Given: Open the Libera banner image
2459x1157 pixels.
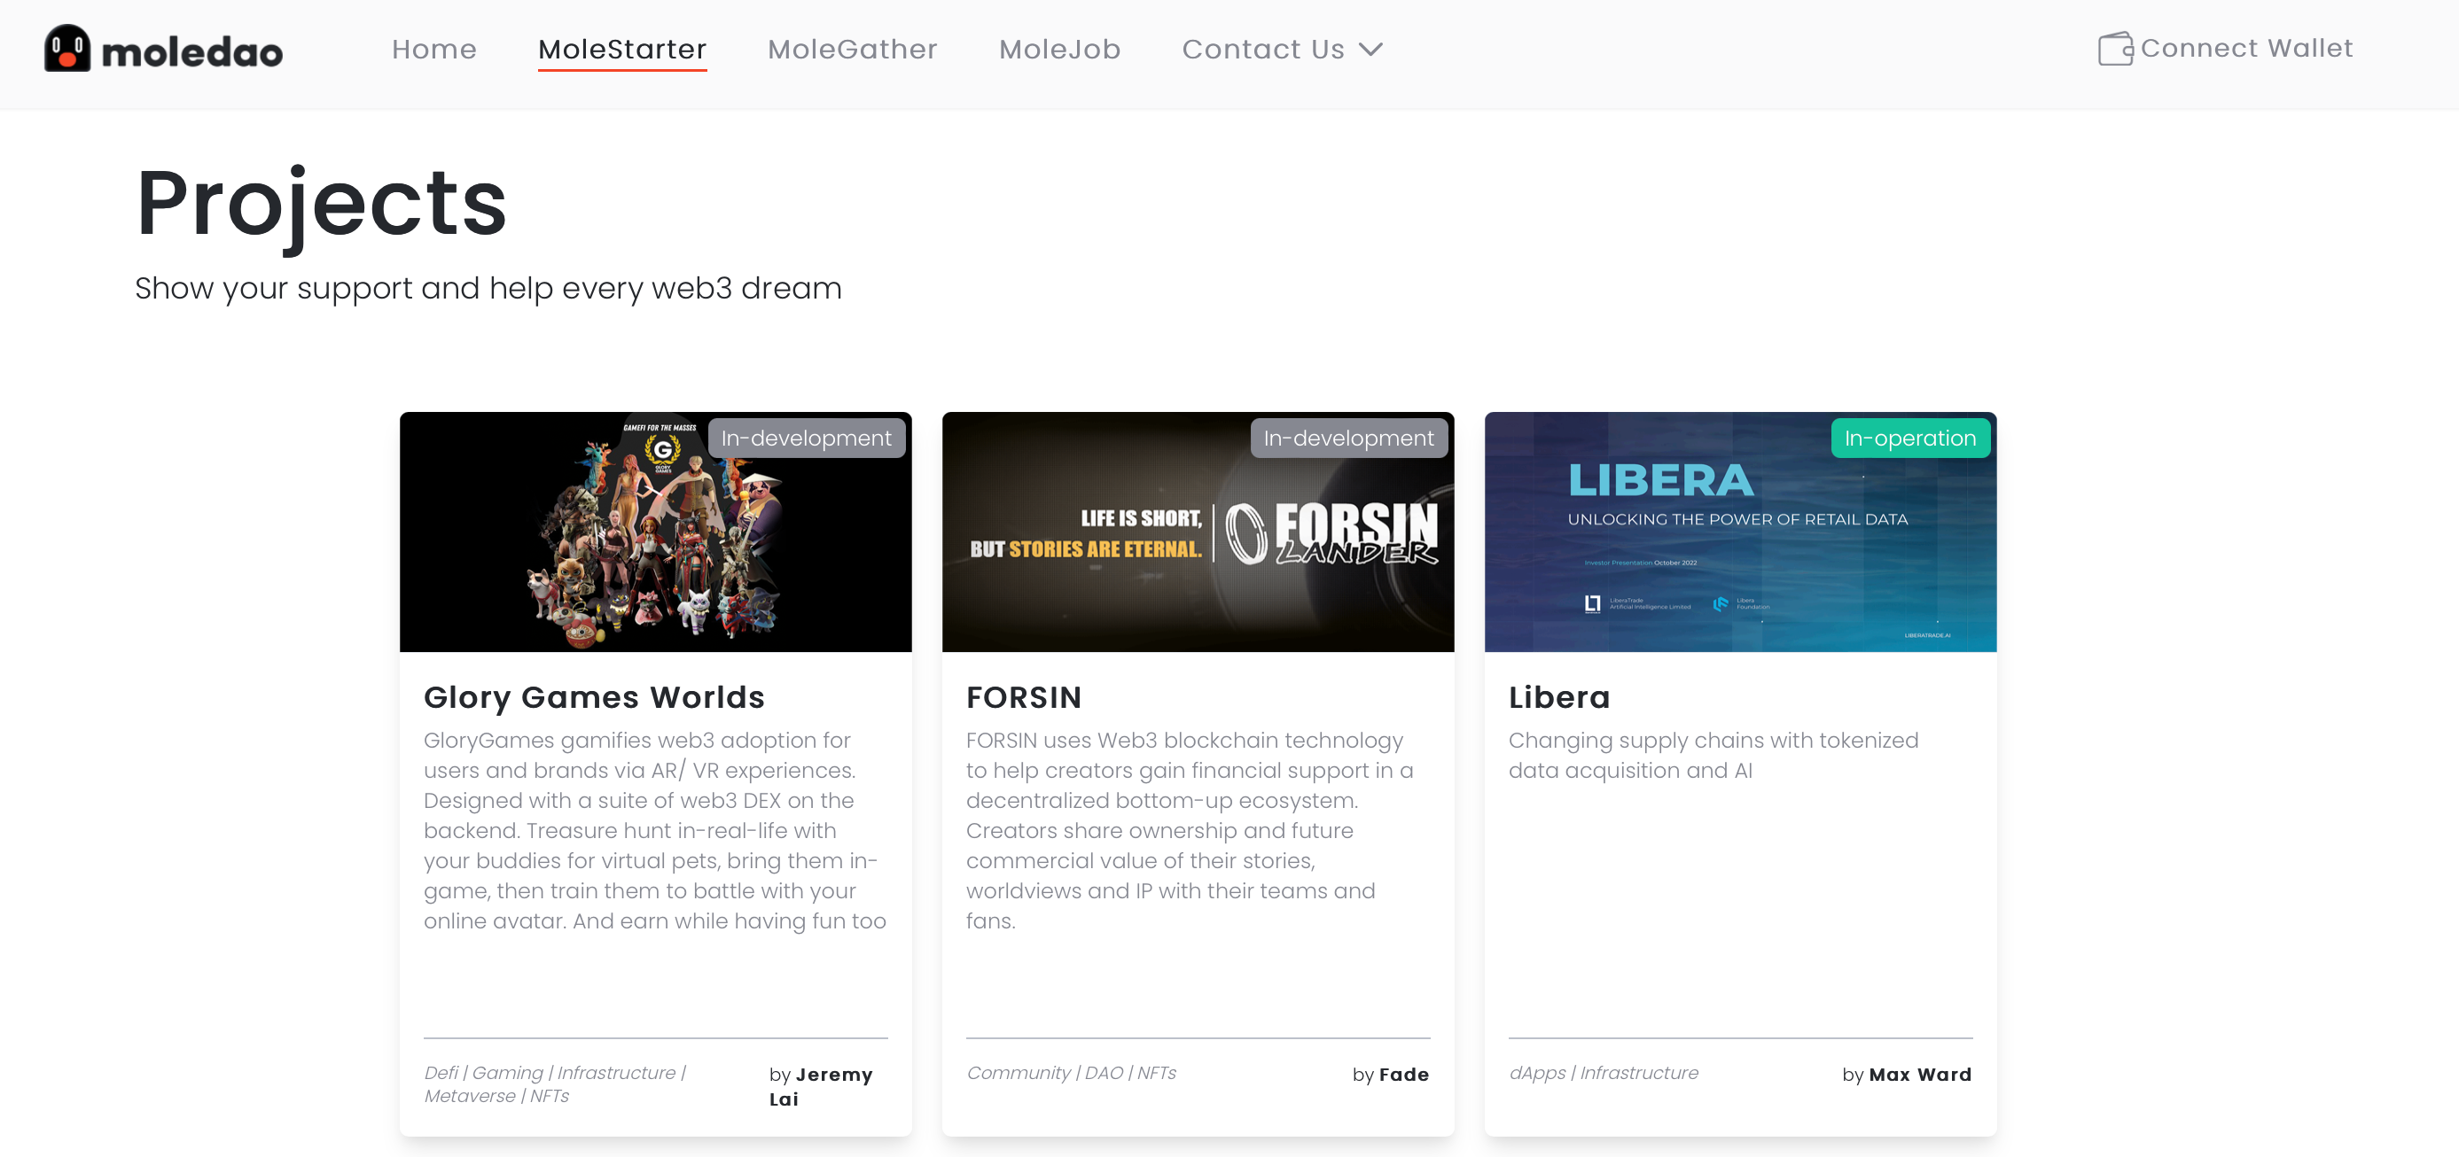Looking at the screenshot, I should tap(1740, 532).
